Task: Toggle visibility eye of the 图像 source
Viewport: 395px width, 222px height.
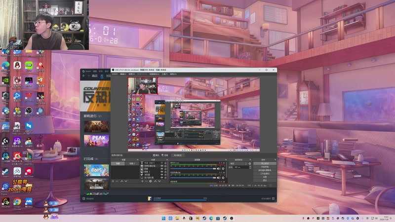Action: point(162,169)
